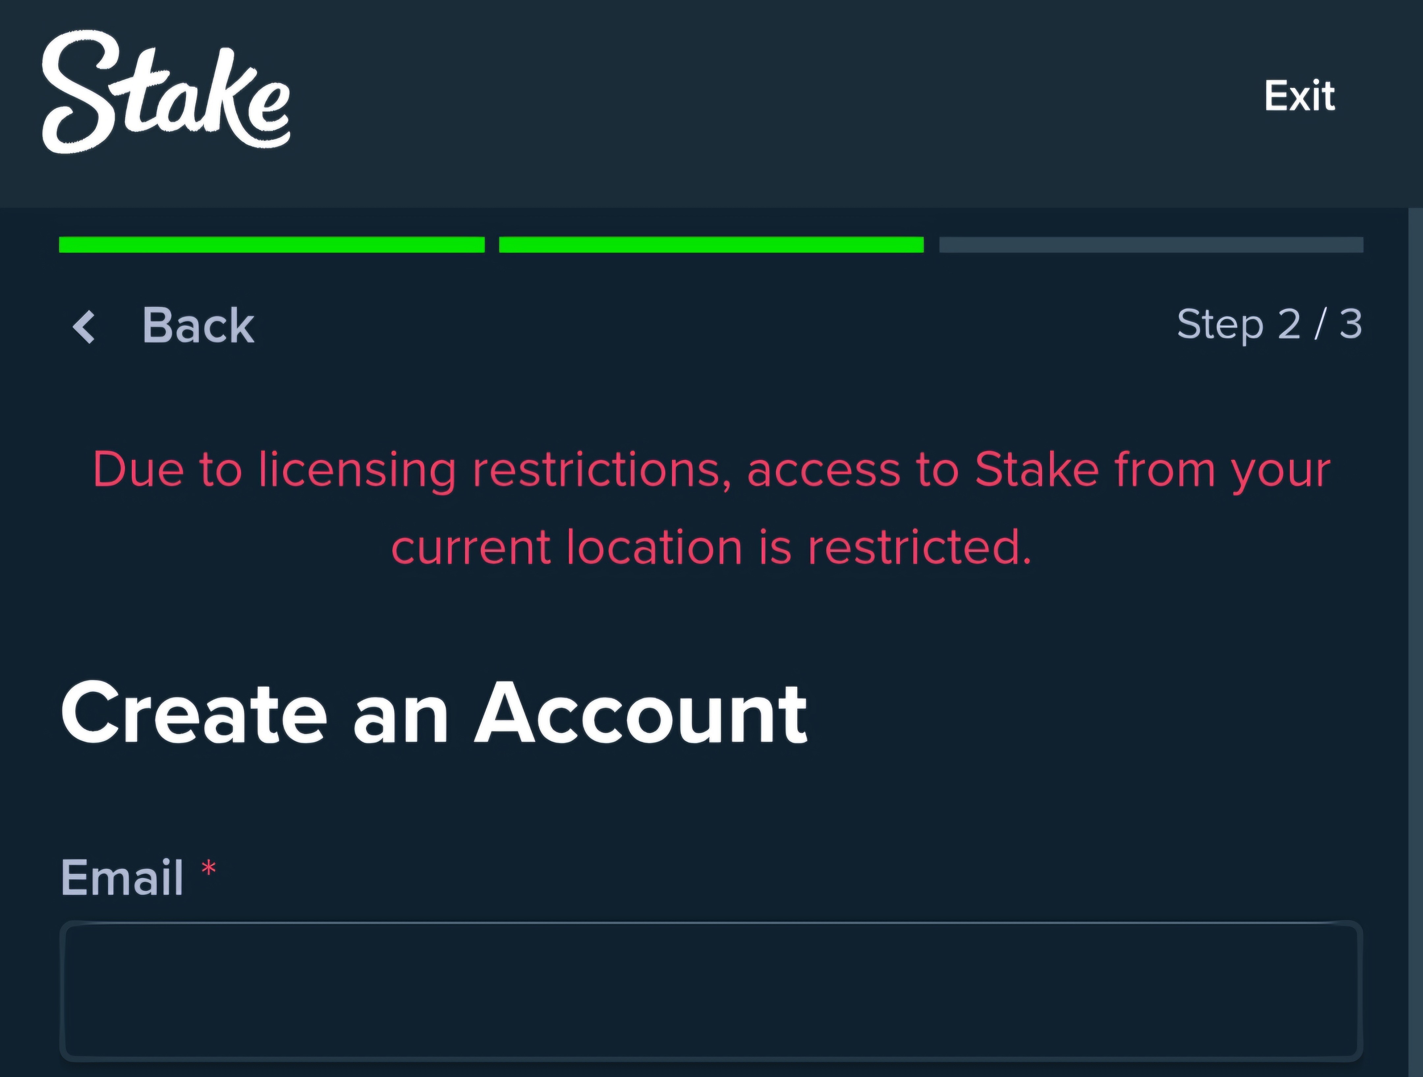Click the number 3 in the step counter
Image resolution: width=1423 pixels, height=1077 pixels.
tap(1350, 324)
